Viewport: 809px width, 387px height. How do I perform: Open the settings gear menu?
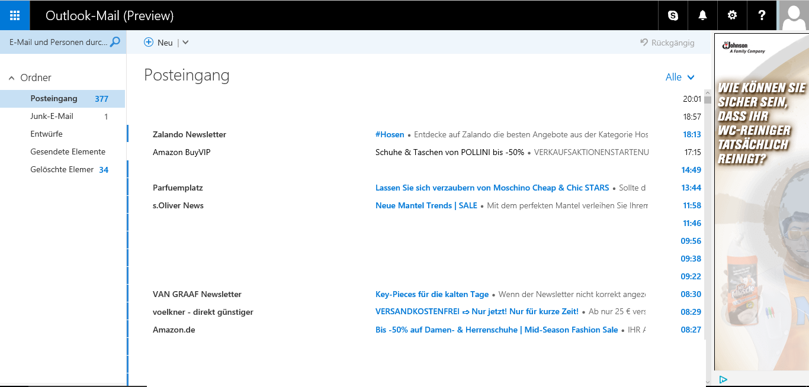click(x=732, y=15)
